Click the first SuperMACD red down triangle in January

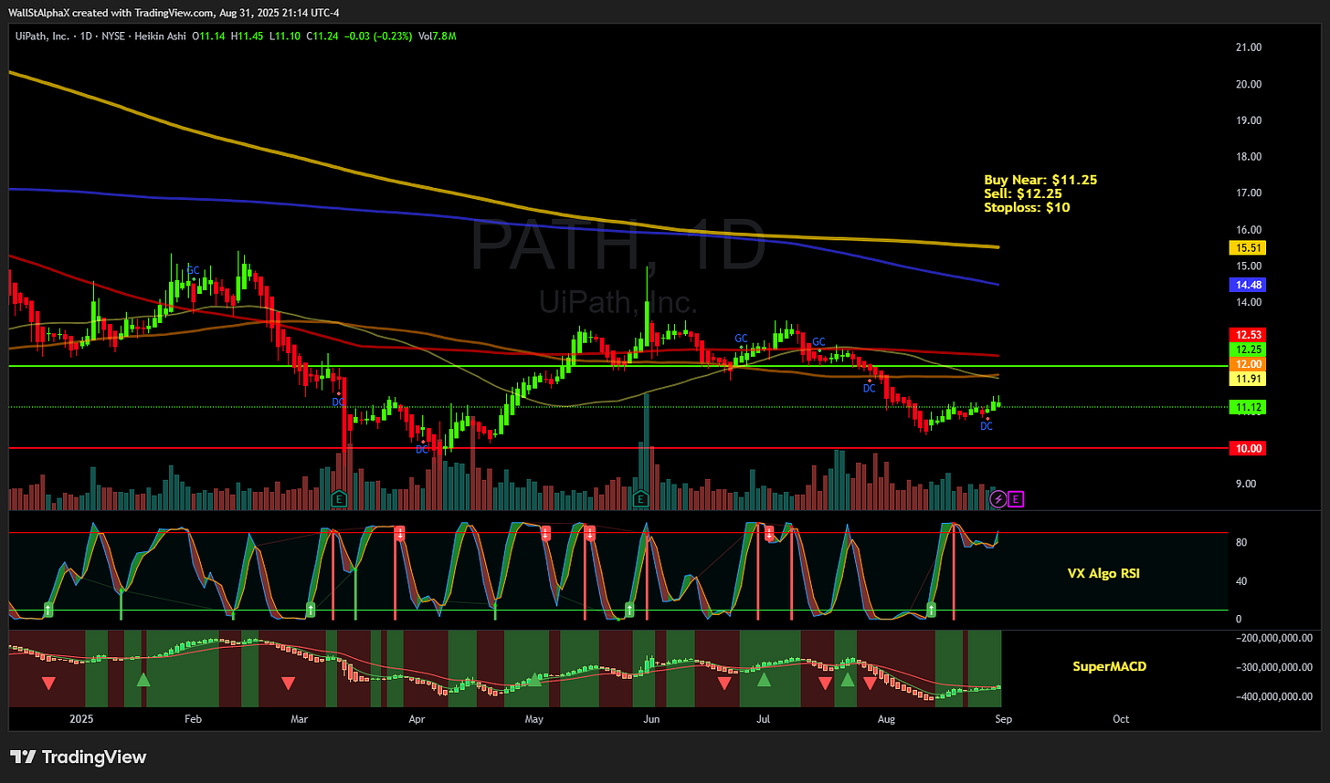point(48,683)
